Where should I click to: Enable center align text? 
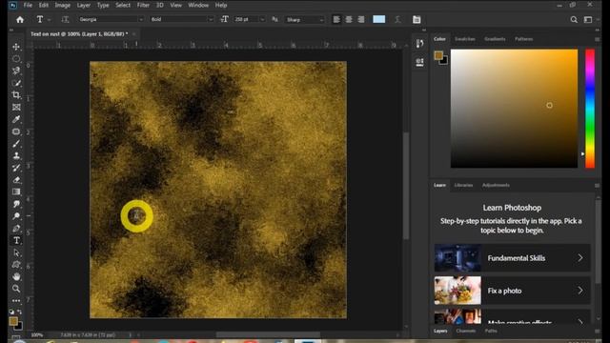click(x=349, y=19)
